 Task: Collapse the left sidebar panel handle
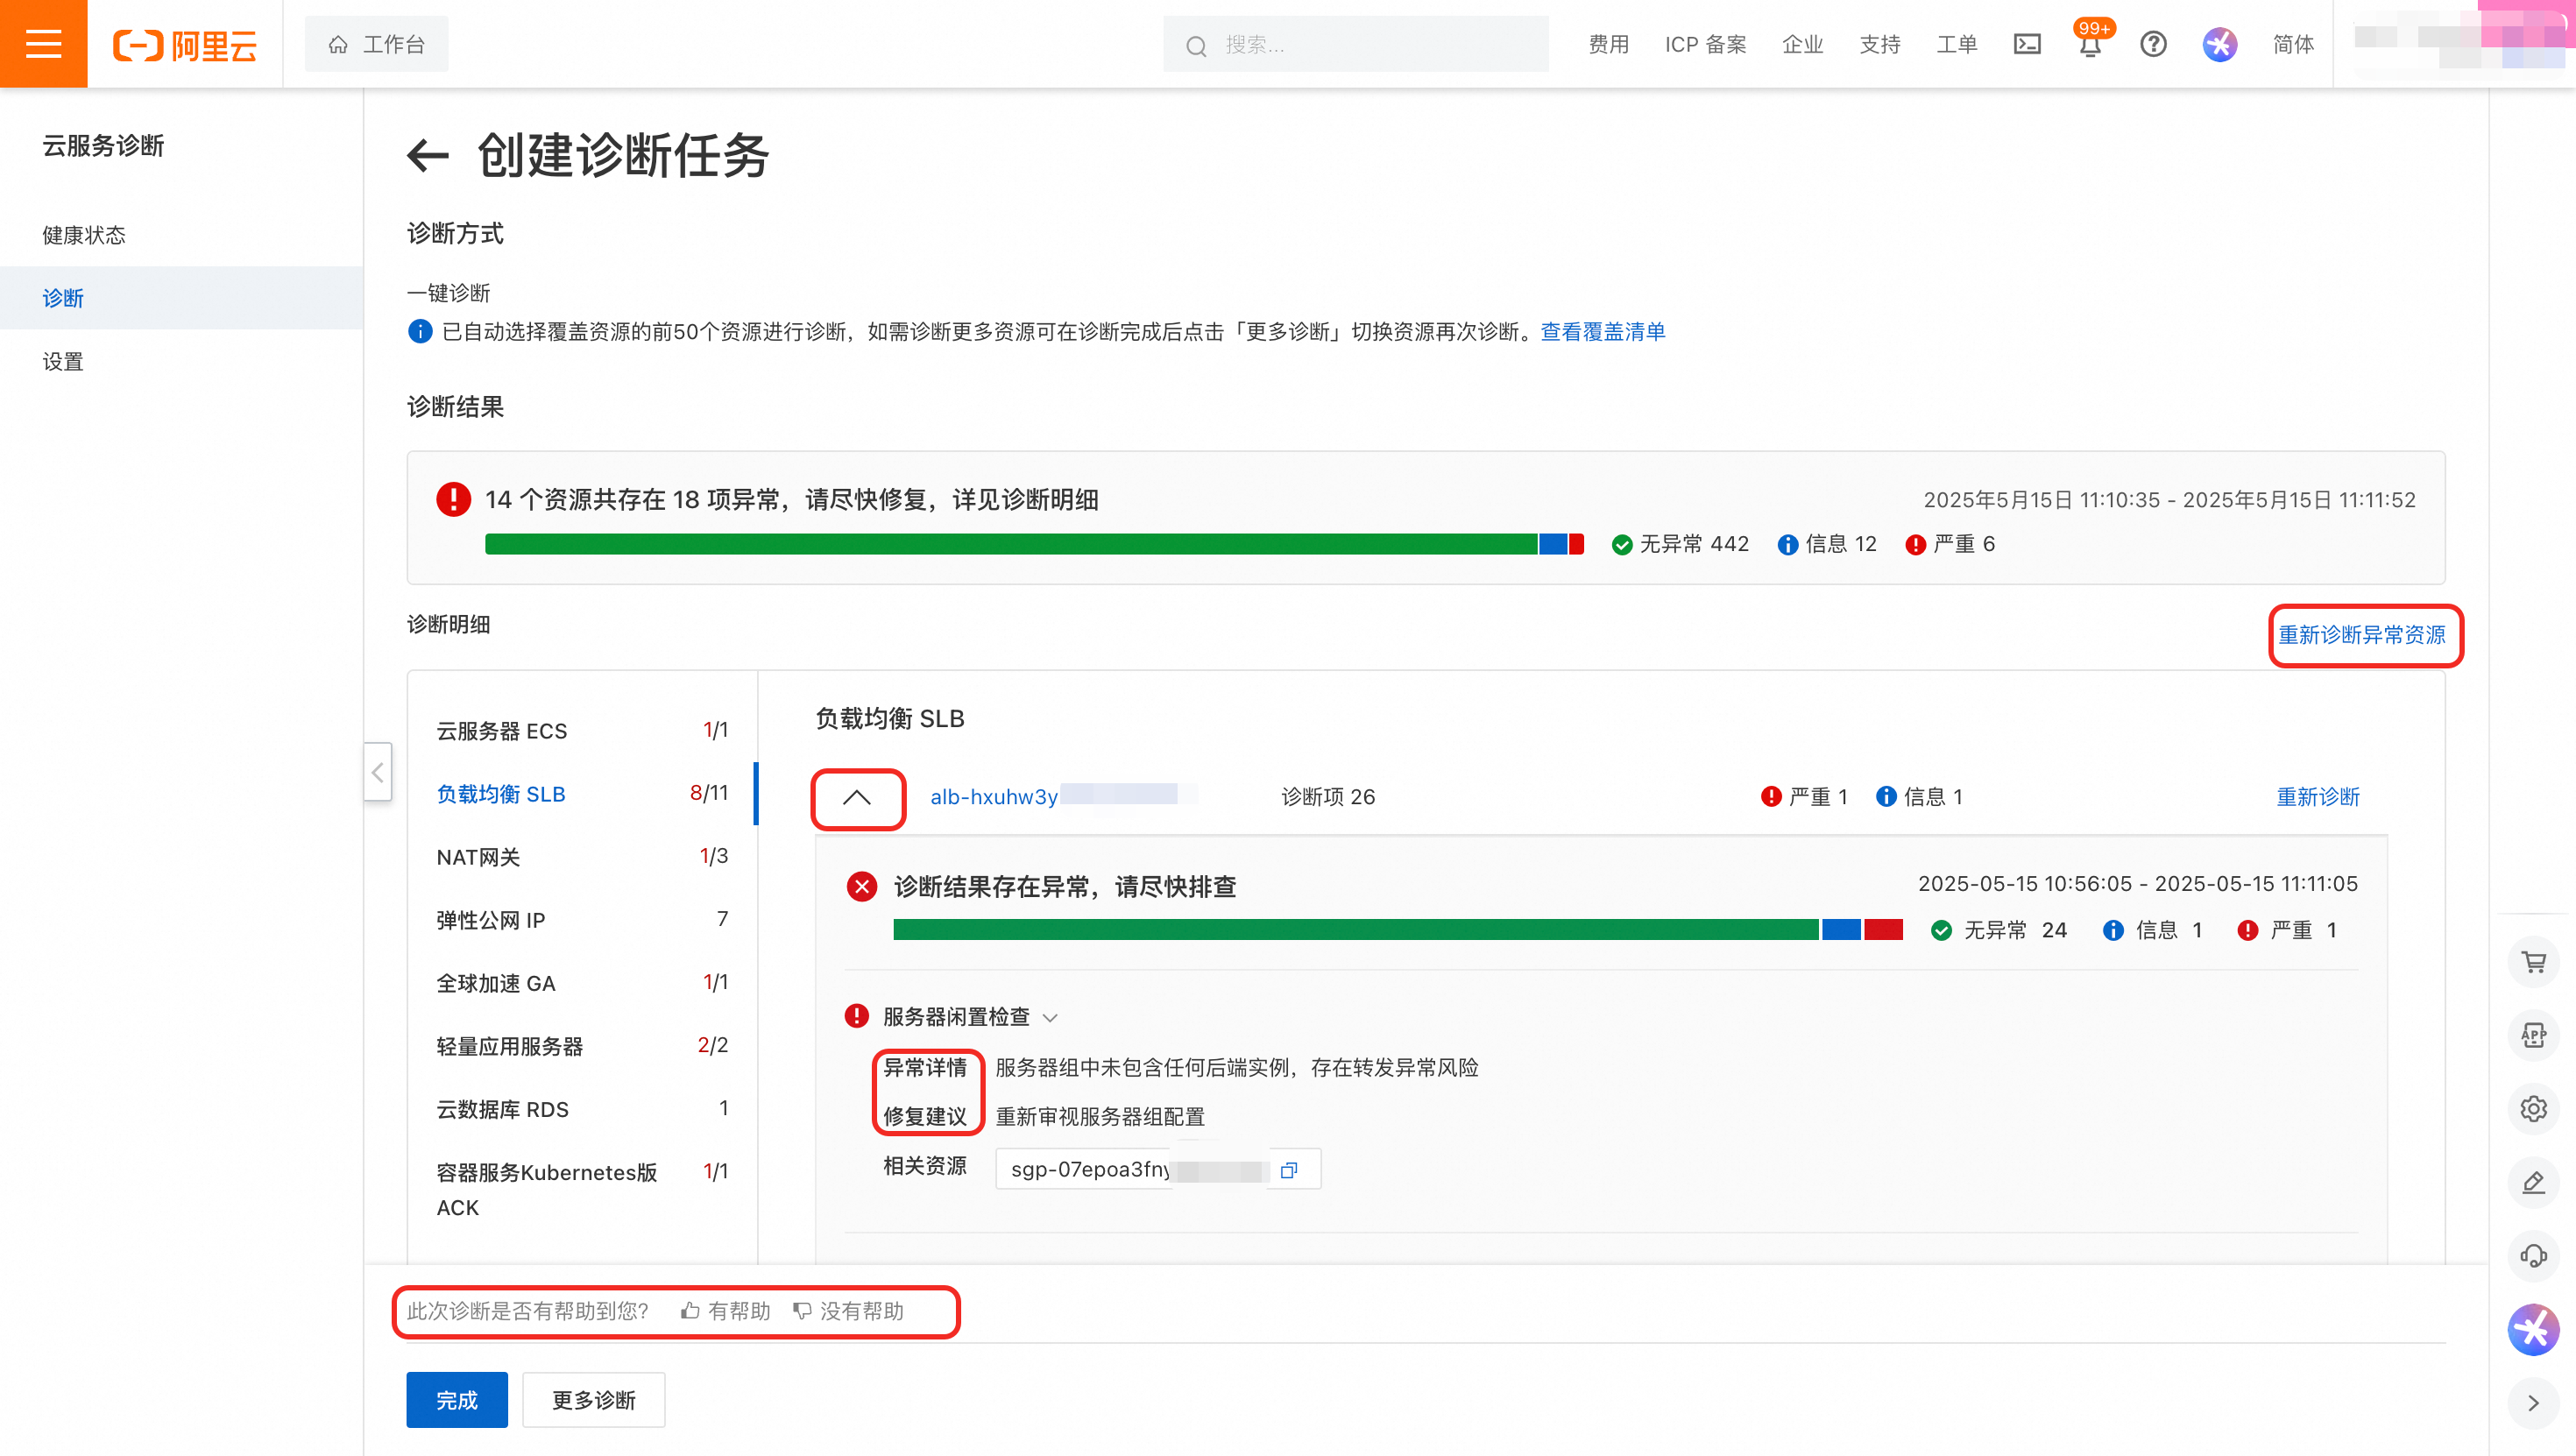(x=377, y=772)
